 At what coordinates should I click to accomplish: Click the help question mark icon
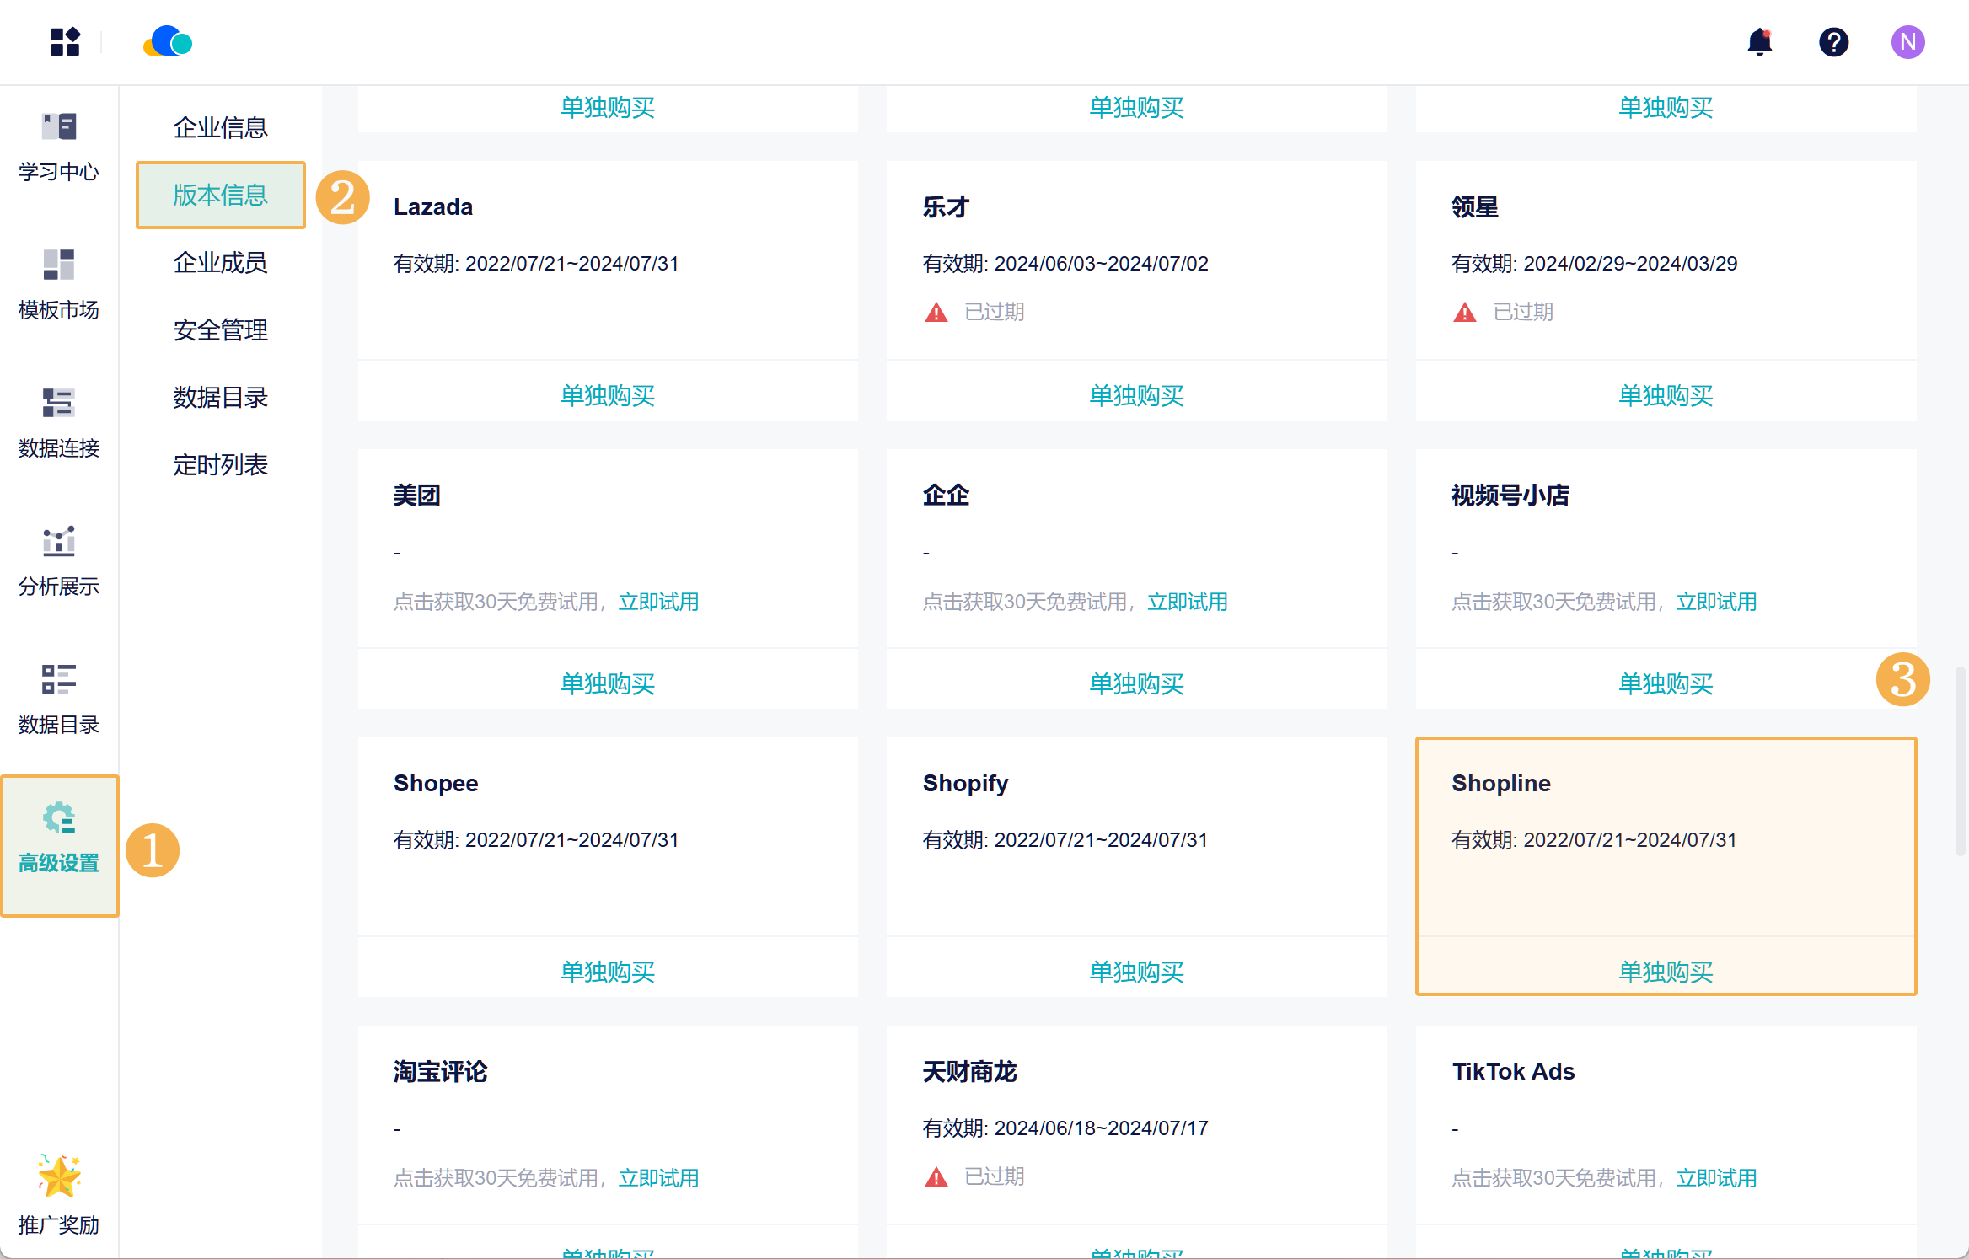coord(1833,42)
